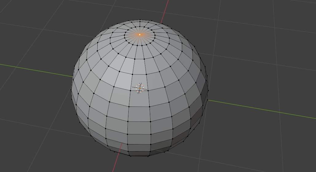Select the highlighted top pole vertex
316x172 pixels.
click(x=140, y=35)
